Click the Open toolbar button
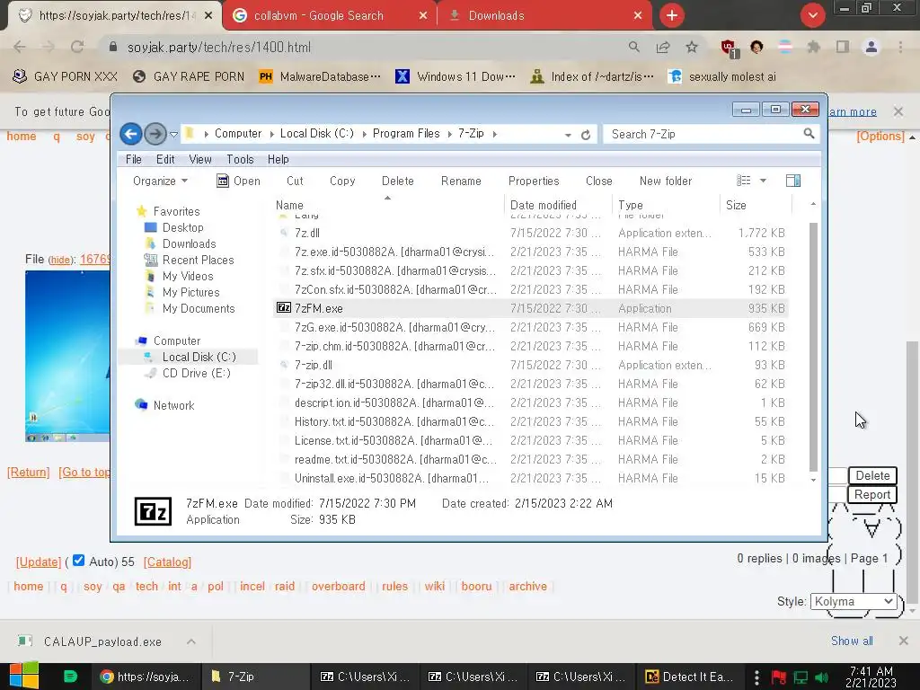The image size is (920, 690). (x=238, y=181)
